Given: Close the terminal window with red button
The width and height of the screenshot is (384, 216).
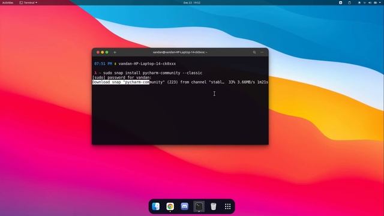Looking at the screenshot, I should [98, 52].
